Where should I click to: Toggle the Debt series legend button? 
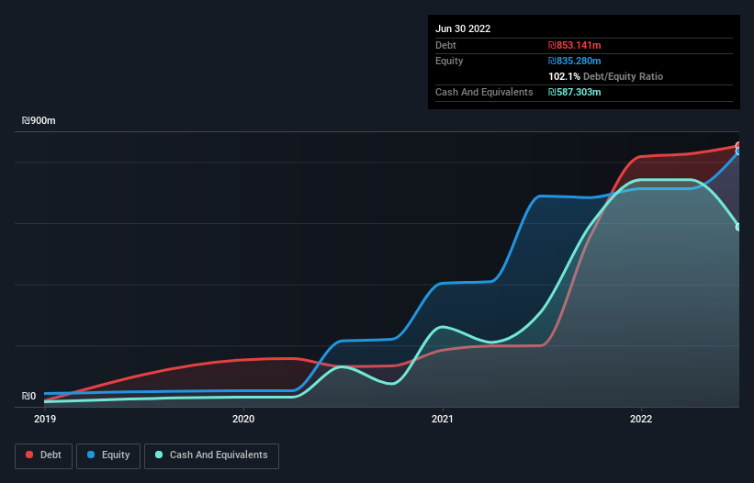click(x=44, y=455)
